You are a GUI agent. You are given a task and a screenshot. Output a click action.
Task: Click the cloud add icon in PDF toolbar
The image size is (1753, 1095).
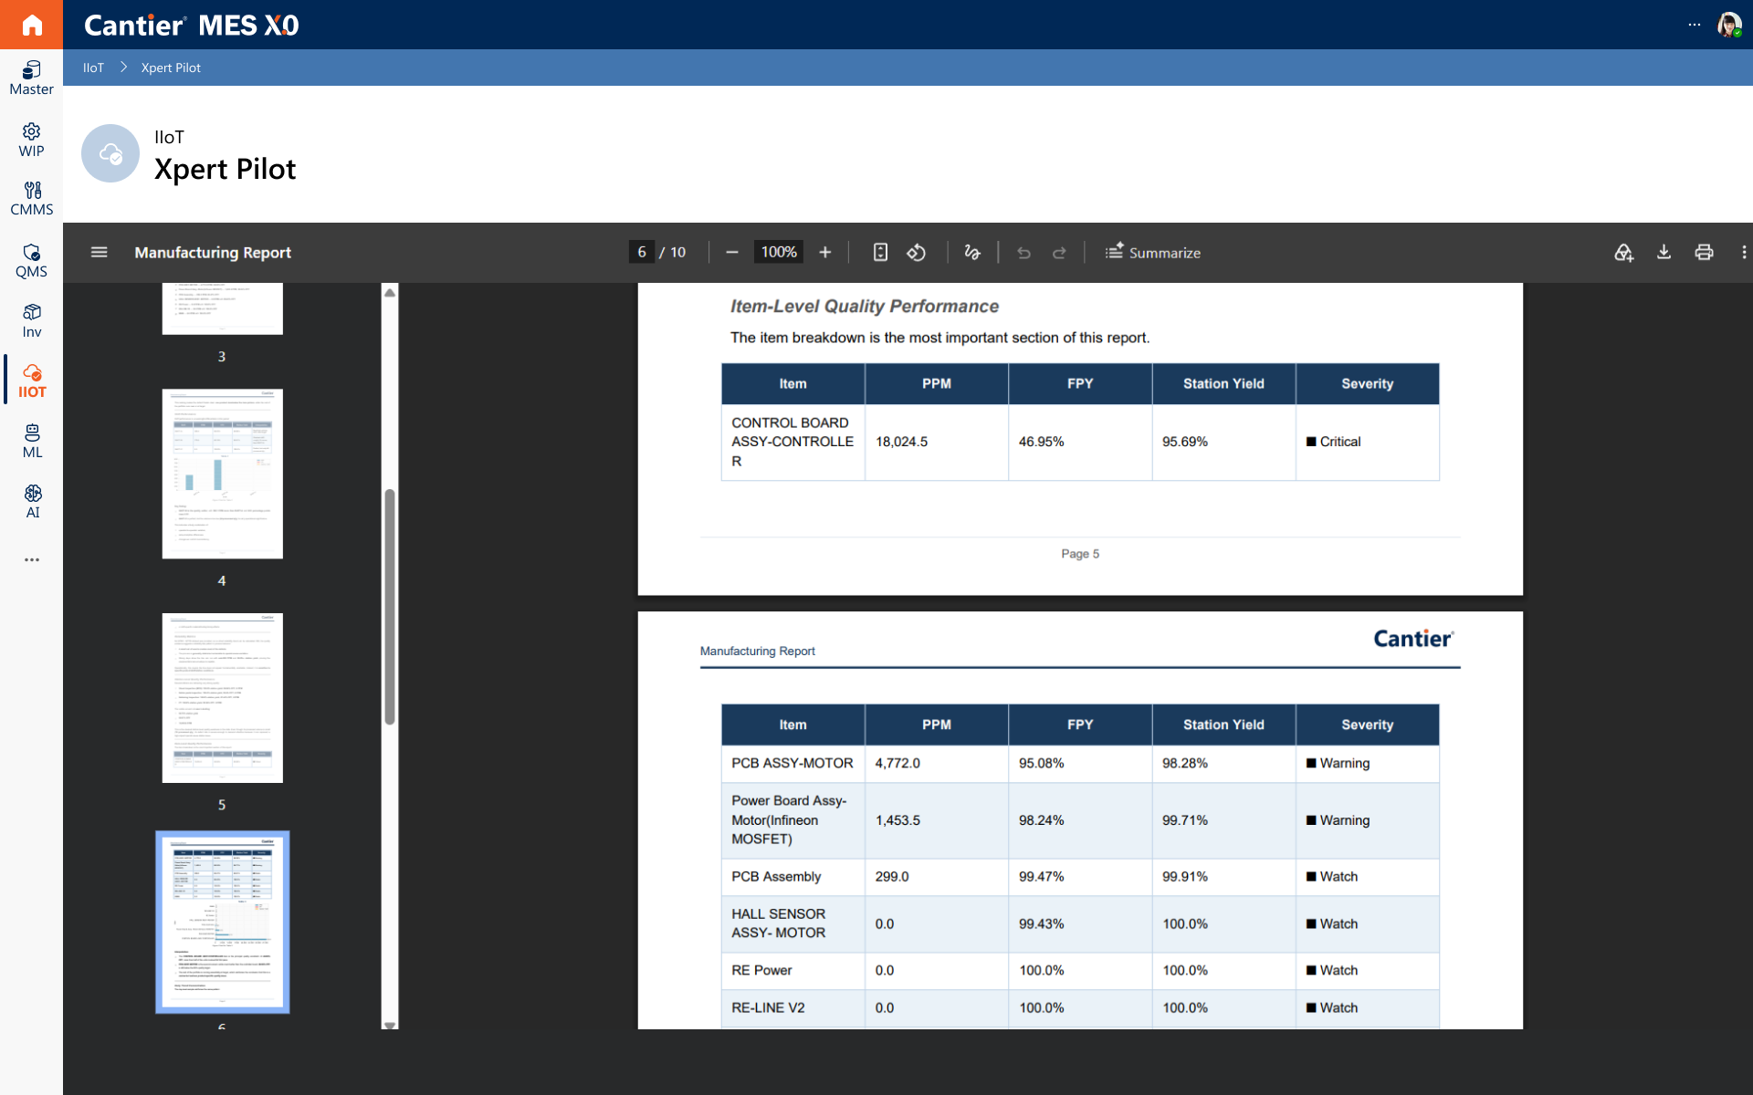click(x=1623, y=252)
